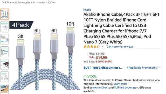Open the Akaho Direct seller link
166x94 pixels.
click(101, 88)
